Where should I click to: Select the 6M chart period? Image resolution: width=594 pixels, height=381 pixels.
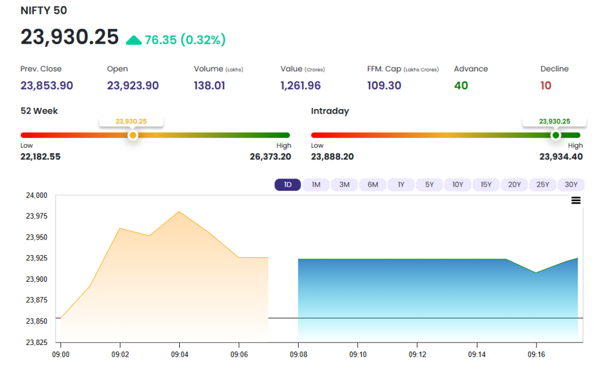click(373, 184)
